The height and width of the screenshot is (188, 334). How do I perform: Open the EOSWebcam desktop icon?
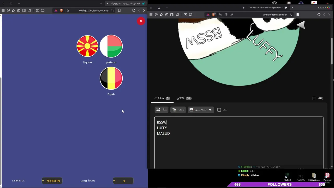(x=314, y=177)
